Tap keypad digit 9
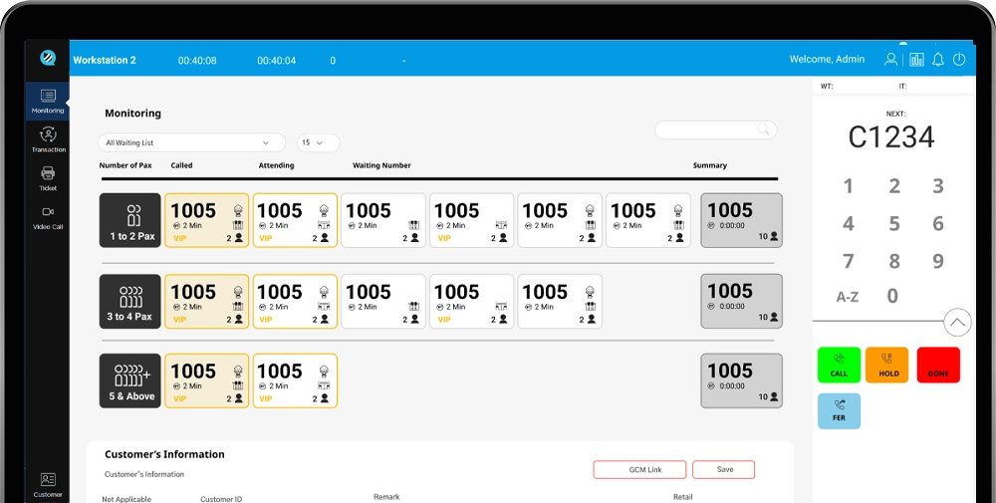Screen dimensions: 996x503 point(937,261)
